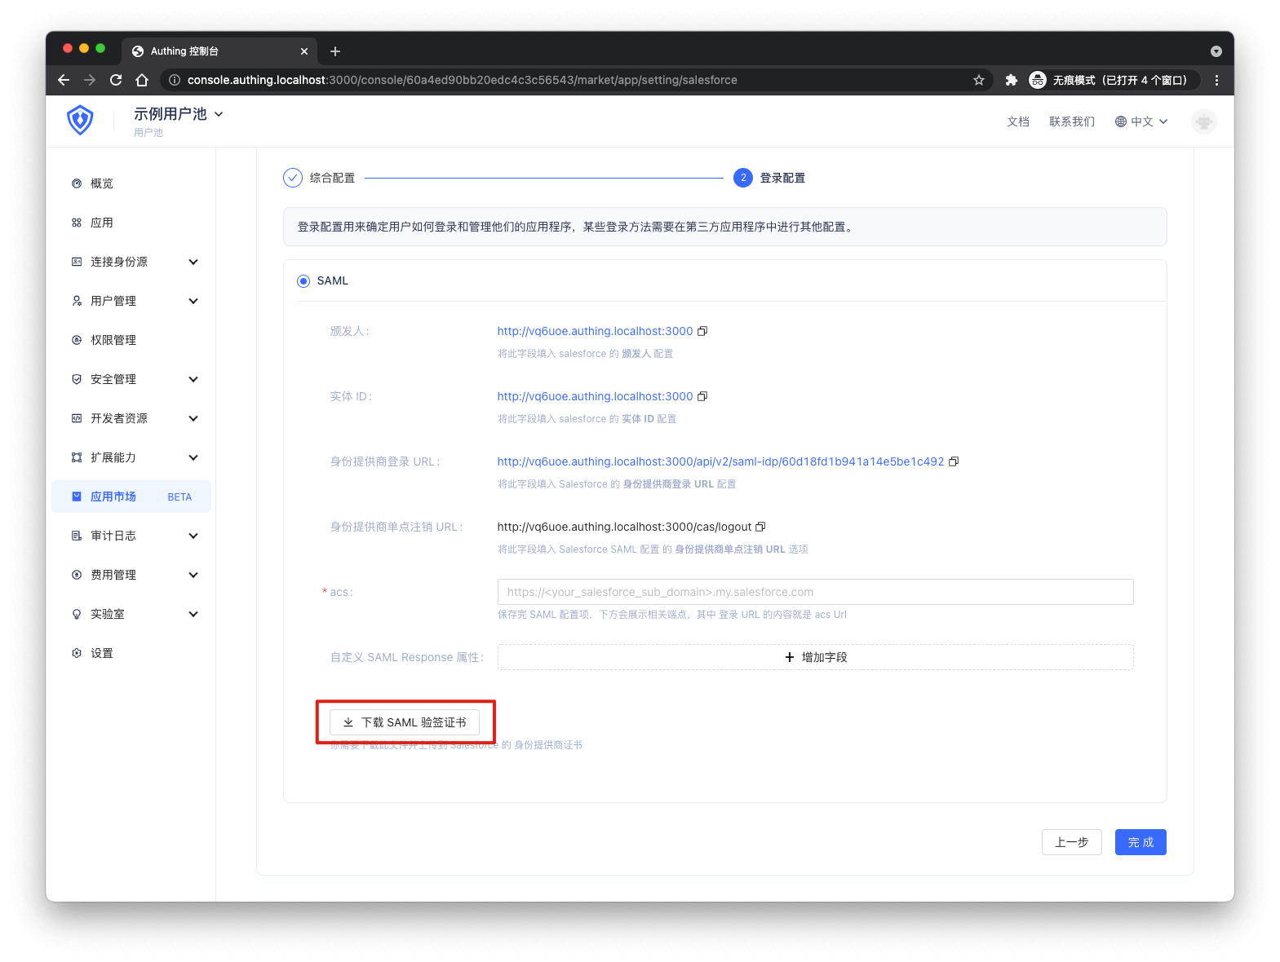1280x962 pixels.
Task: Go to 应用市场 in sidebar
Action: point(113,496)
